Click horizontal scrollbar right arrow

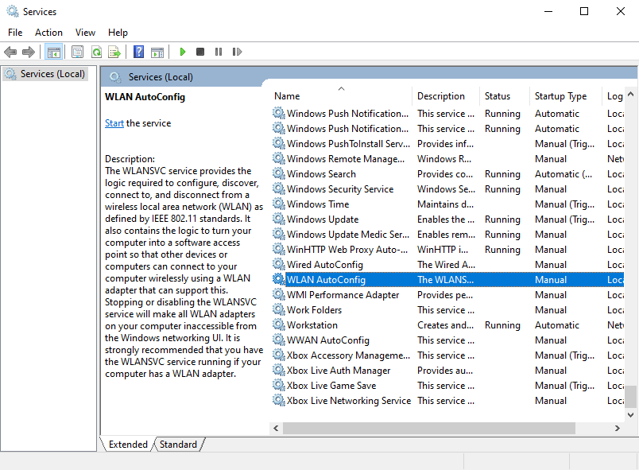coord(618,428)
